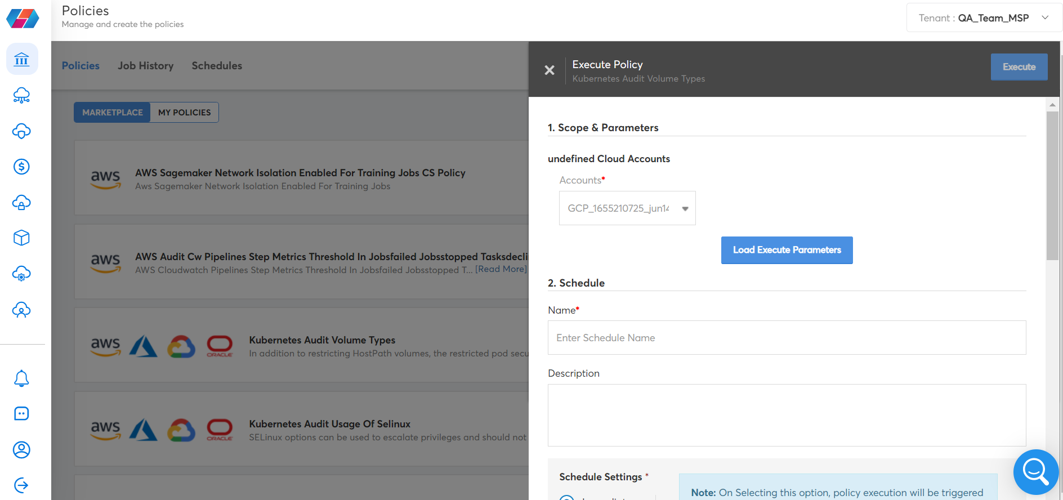Open the Accounts dropdown GCP_1655210725

click(627, 208)
